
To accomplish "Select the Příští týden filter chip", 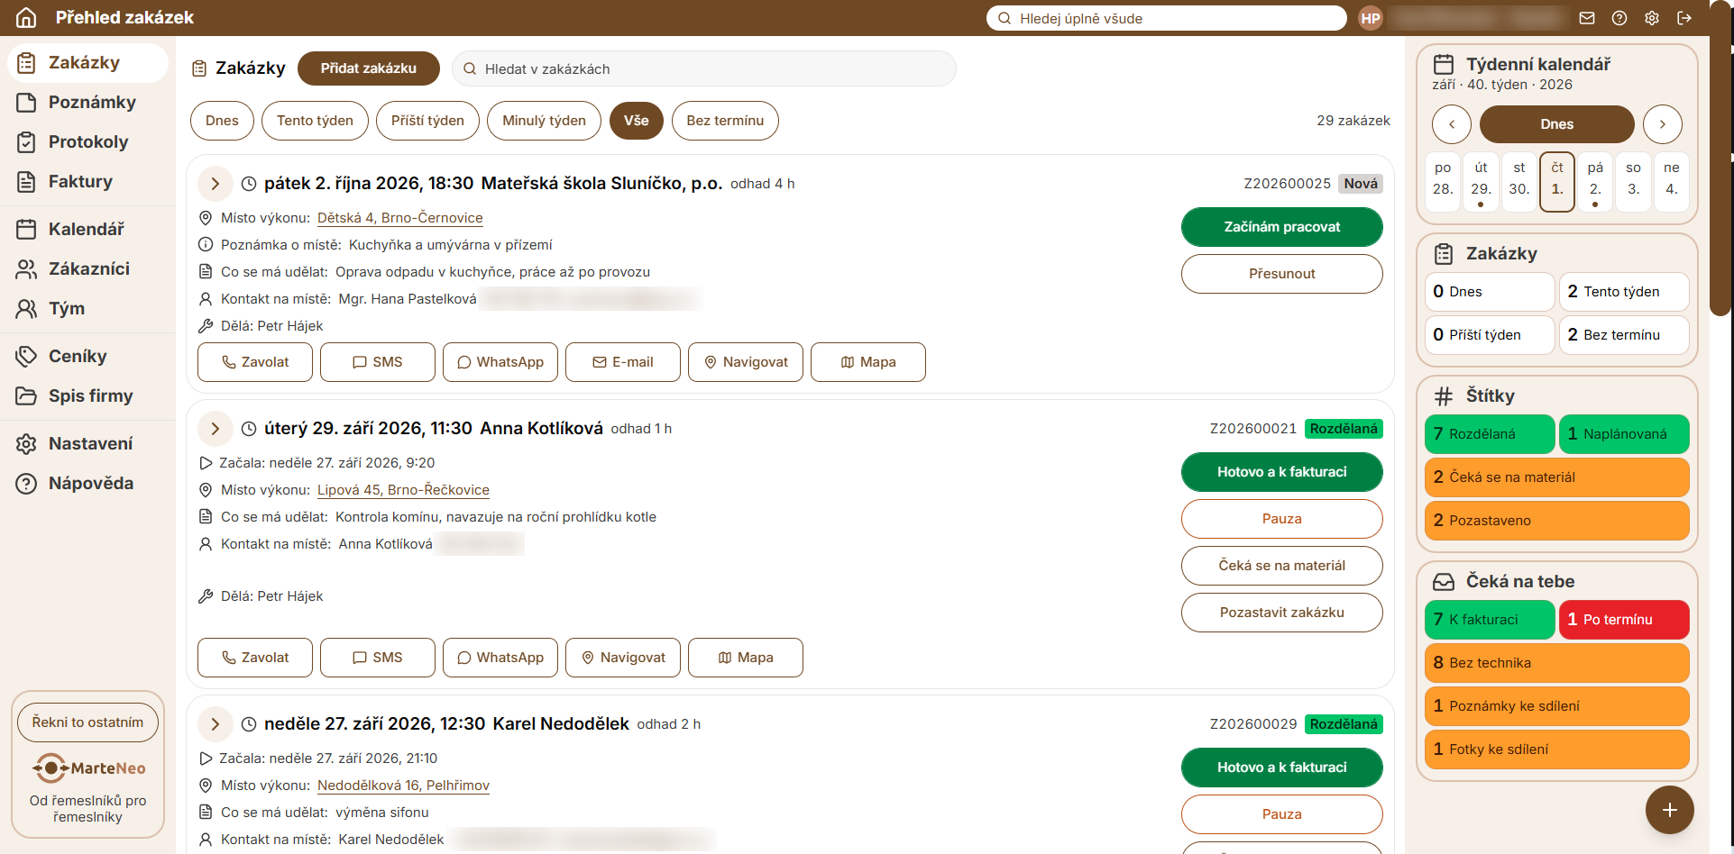I will click(x=427, y=121).
